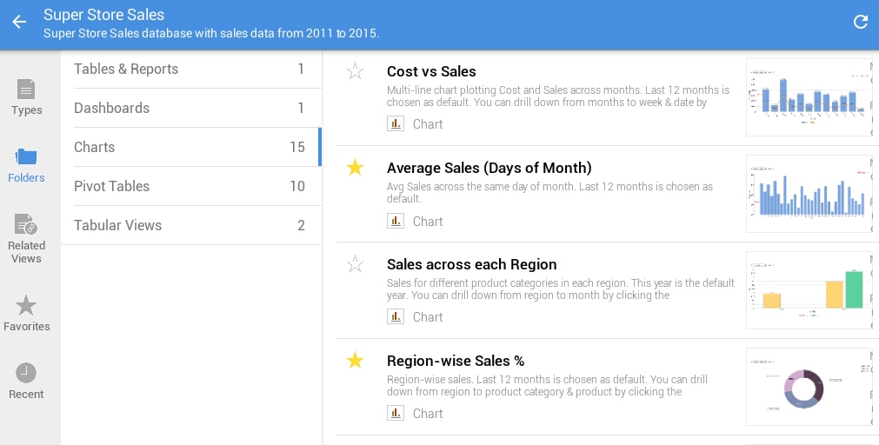Click chart type icon under Cost vs Sales
The width and height of the screenshot is (879, 445).
click(396, 124)
